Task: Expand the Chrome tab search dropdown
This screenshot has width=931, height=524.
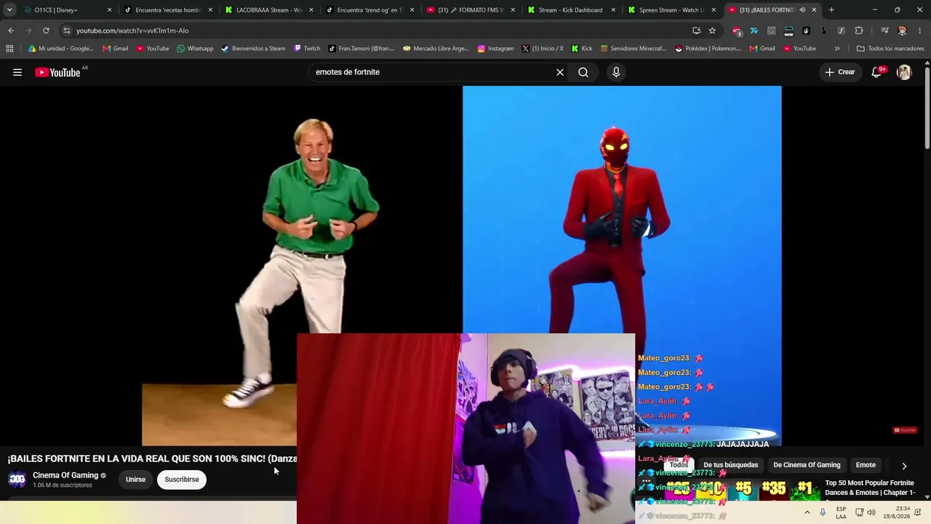Action: pyautogui.click(x=9, y=10)
